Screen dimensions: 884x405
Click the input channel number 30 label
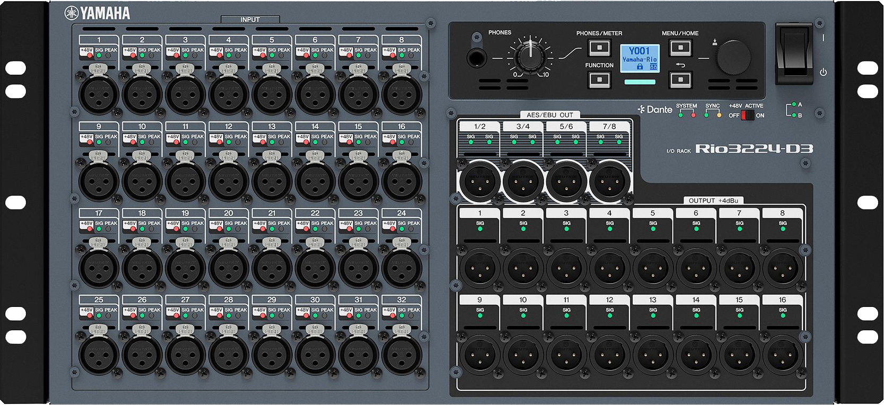click(x=315, y=300)
